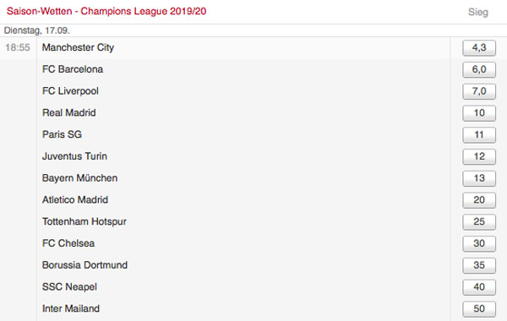The height and width of the screenshot is (321, 507).
Task: Click the 11 odds for Paris SG
Action: pos(479,135)
